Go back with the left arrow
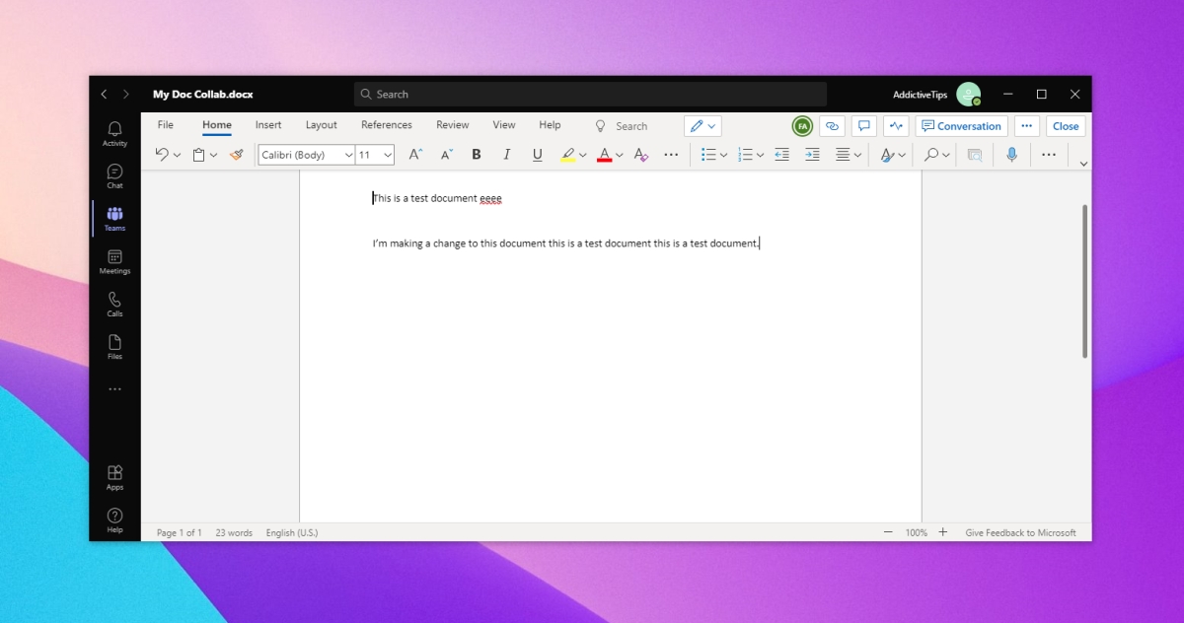1184x623 pixels. pyautogui.click(x=104, y=95)
